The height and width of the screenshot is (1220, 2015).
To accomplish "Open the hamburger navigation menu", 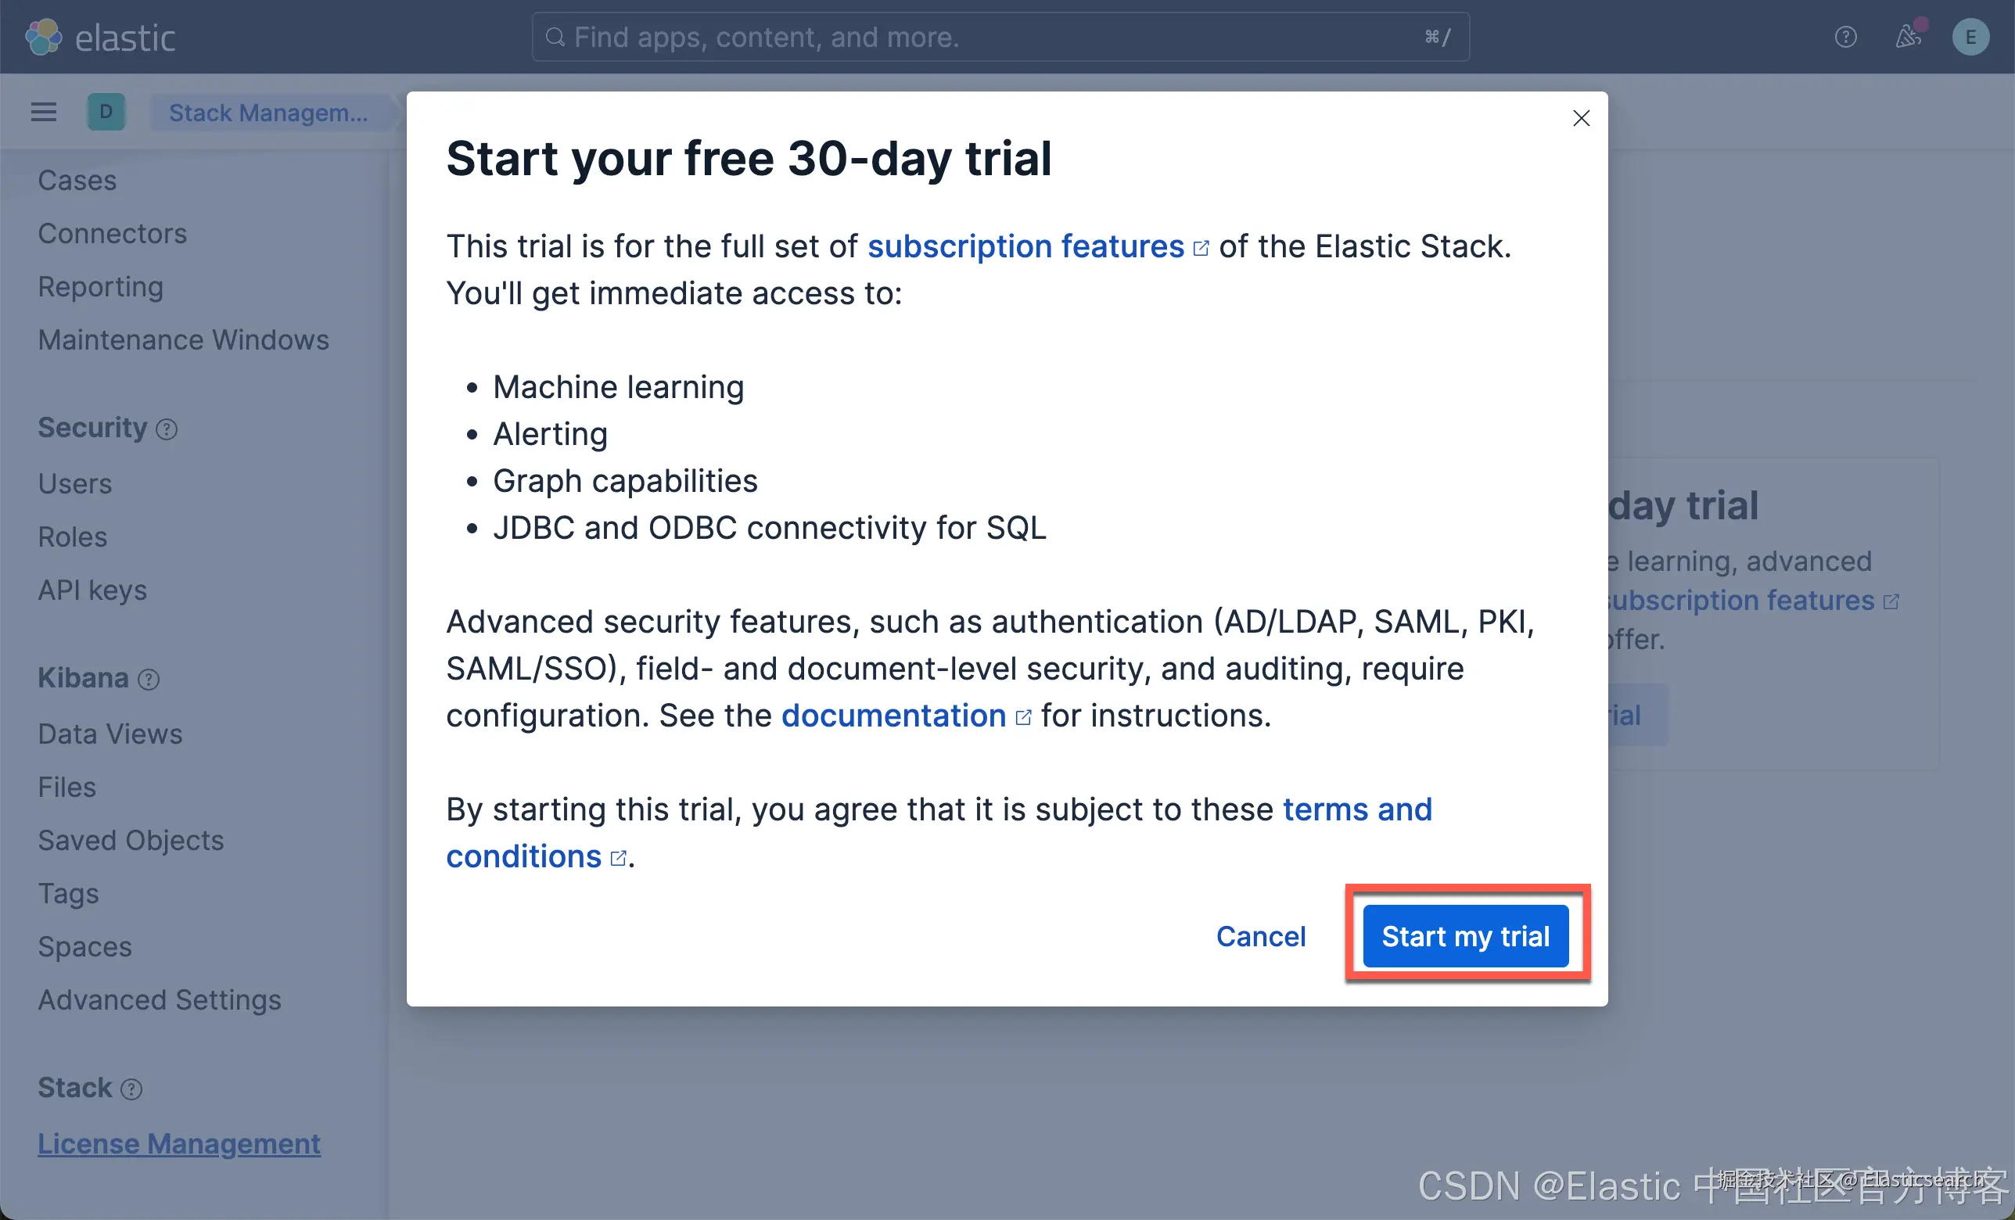I will point(44,112).
